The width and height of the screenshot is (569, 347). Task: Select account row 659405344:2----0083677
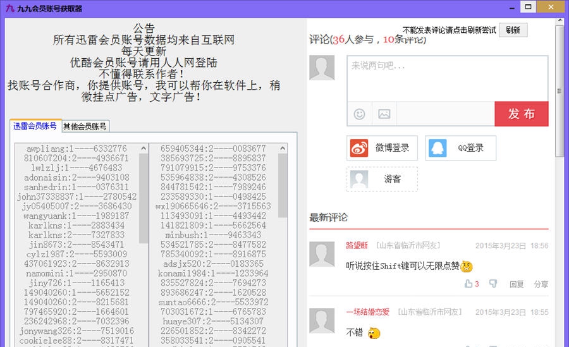pyautogui.click(x=214, y=149)
